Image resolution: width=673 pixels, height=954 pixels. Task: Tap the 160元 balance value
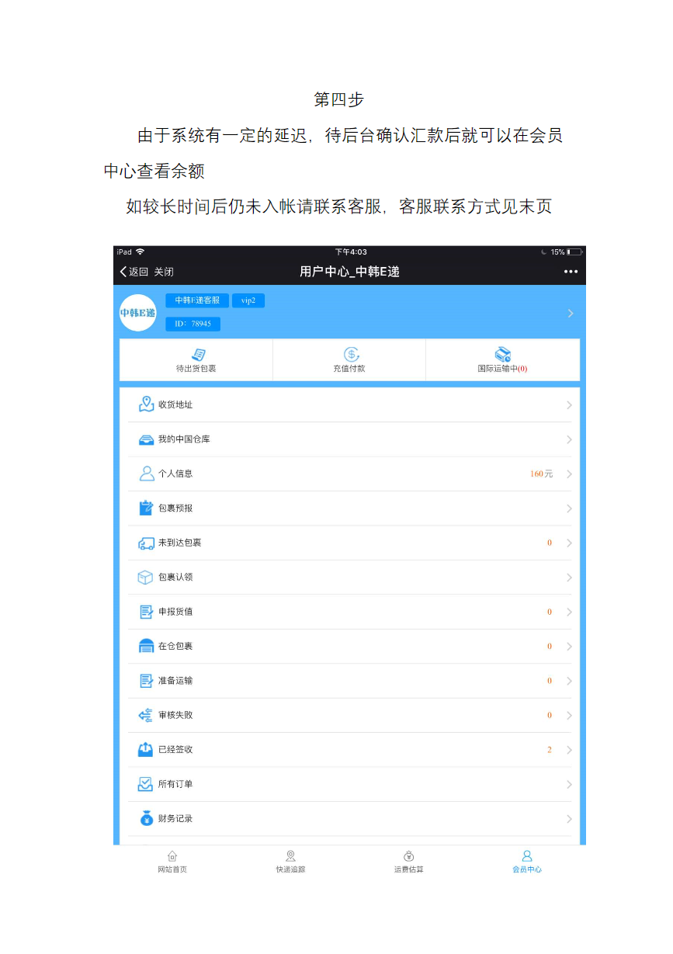coord(541,474)
